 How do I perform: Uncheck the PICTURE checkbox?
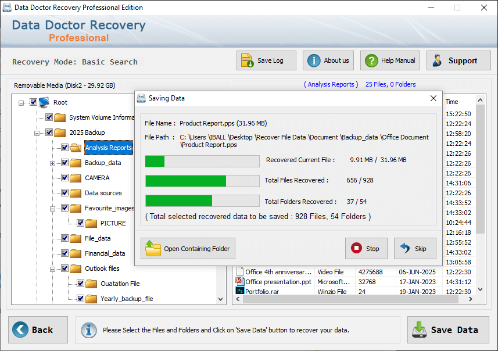pyautogui.click(x=80, y=223)
